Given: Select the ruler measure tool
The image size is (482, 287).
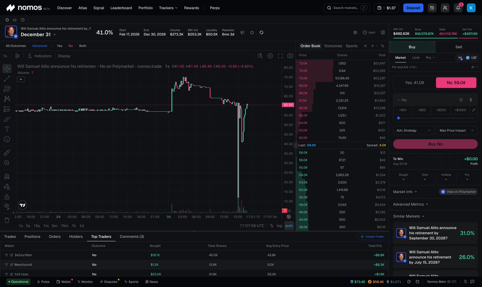Looking at the screenshot, I should tap(7, 153).
